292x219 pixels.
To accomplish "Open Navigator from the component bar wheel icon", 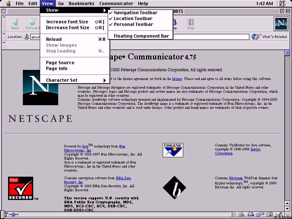I will [241, 214].
